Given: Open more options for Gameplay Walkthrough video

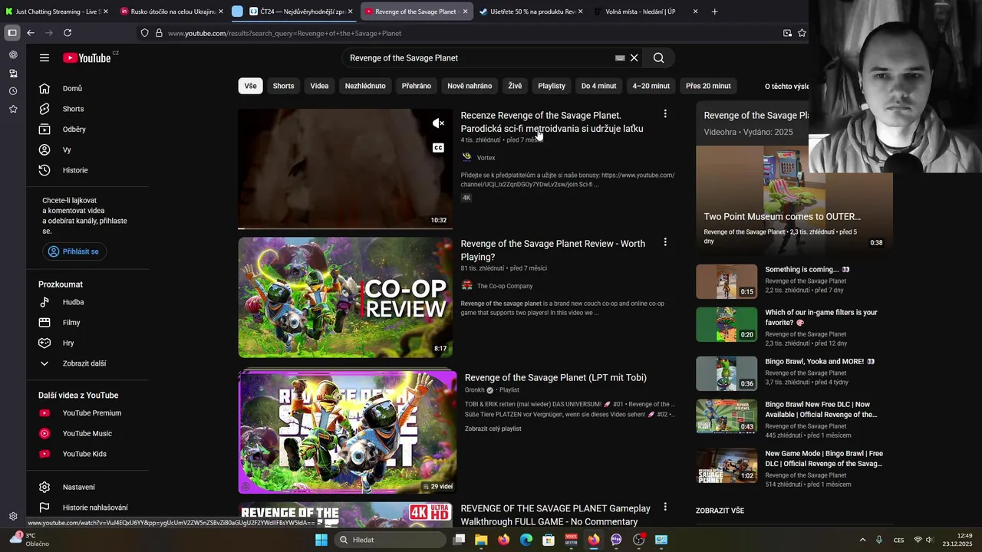Looking at the screenshot, I should [x=665, y=507].
